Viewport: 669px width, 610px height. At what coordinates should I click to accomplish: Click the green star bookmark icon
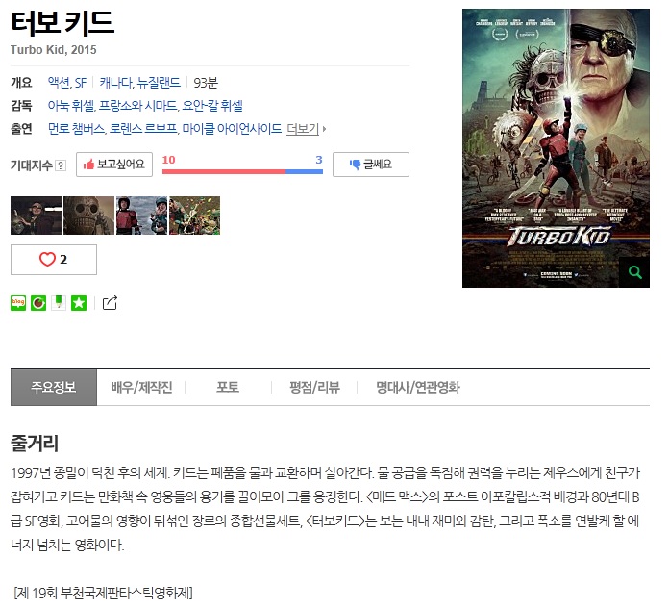(79, 303)
